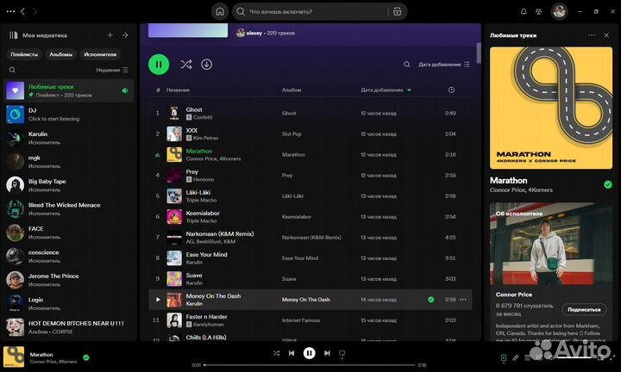This screenshot has height=372, width=621.
Task: Search within the playlist tracks
Action: (407, 64)
